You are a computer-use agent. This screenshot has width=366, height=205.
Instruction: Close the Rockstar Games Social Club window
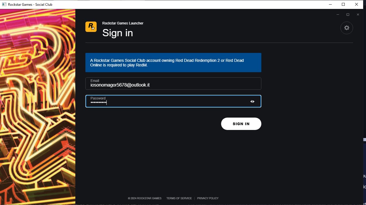pyautogui.click(x=357, y=4)
